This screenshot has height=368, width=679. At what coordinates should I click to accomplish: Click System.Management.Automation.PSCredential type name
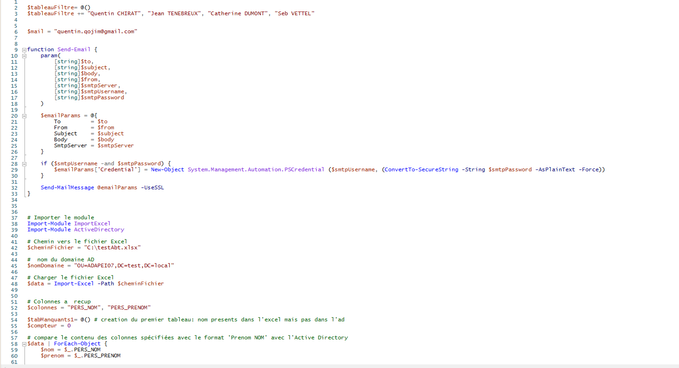coord(256,169)
